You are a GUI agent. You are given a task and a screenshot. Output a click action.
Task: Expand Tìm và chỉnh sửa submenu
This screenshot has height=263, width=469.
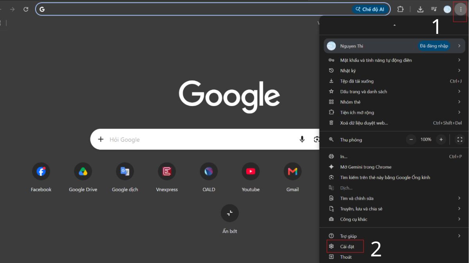[394, 198]
